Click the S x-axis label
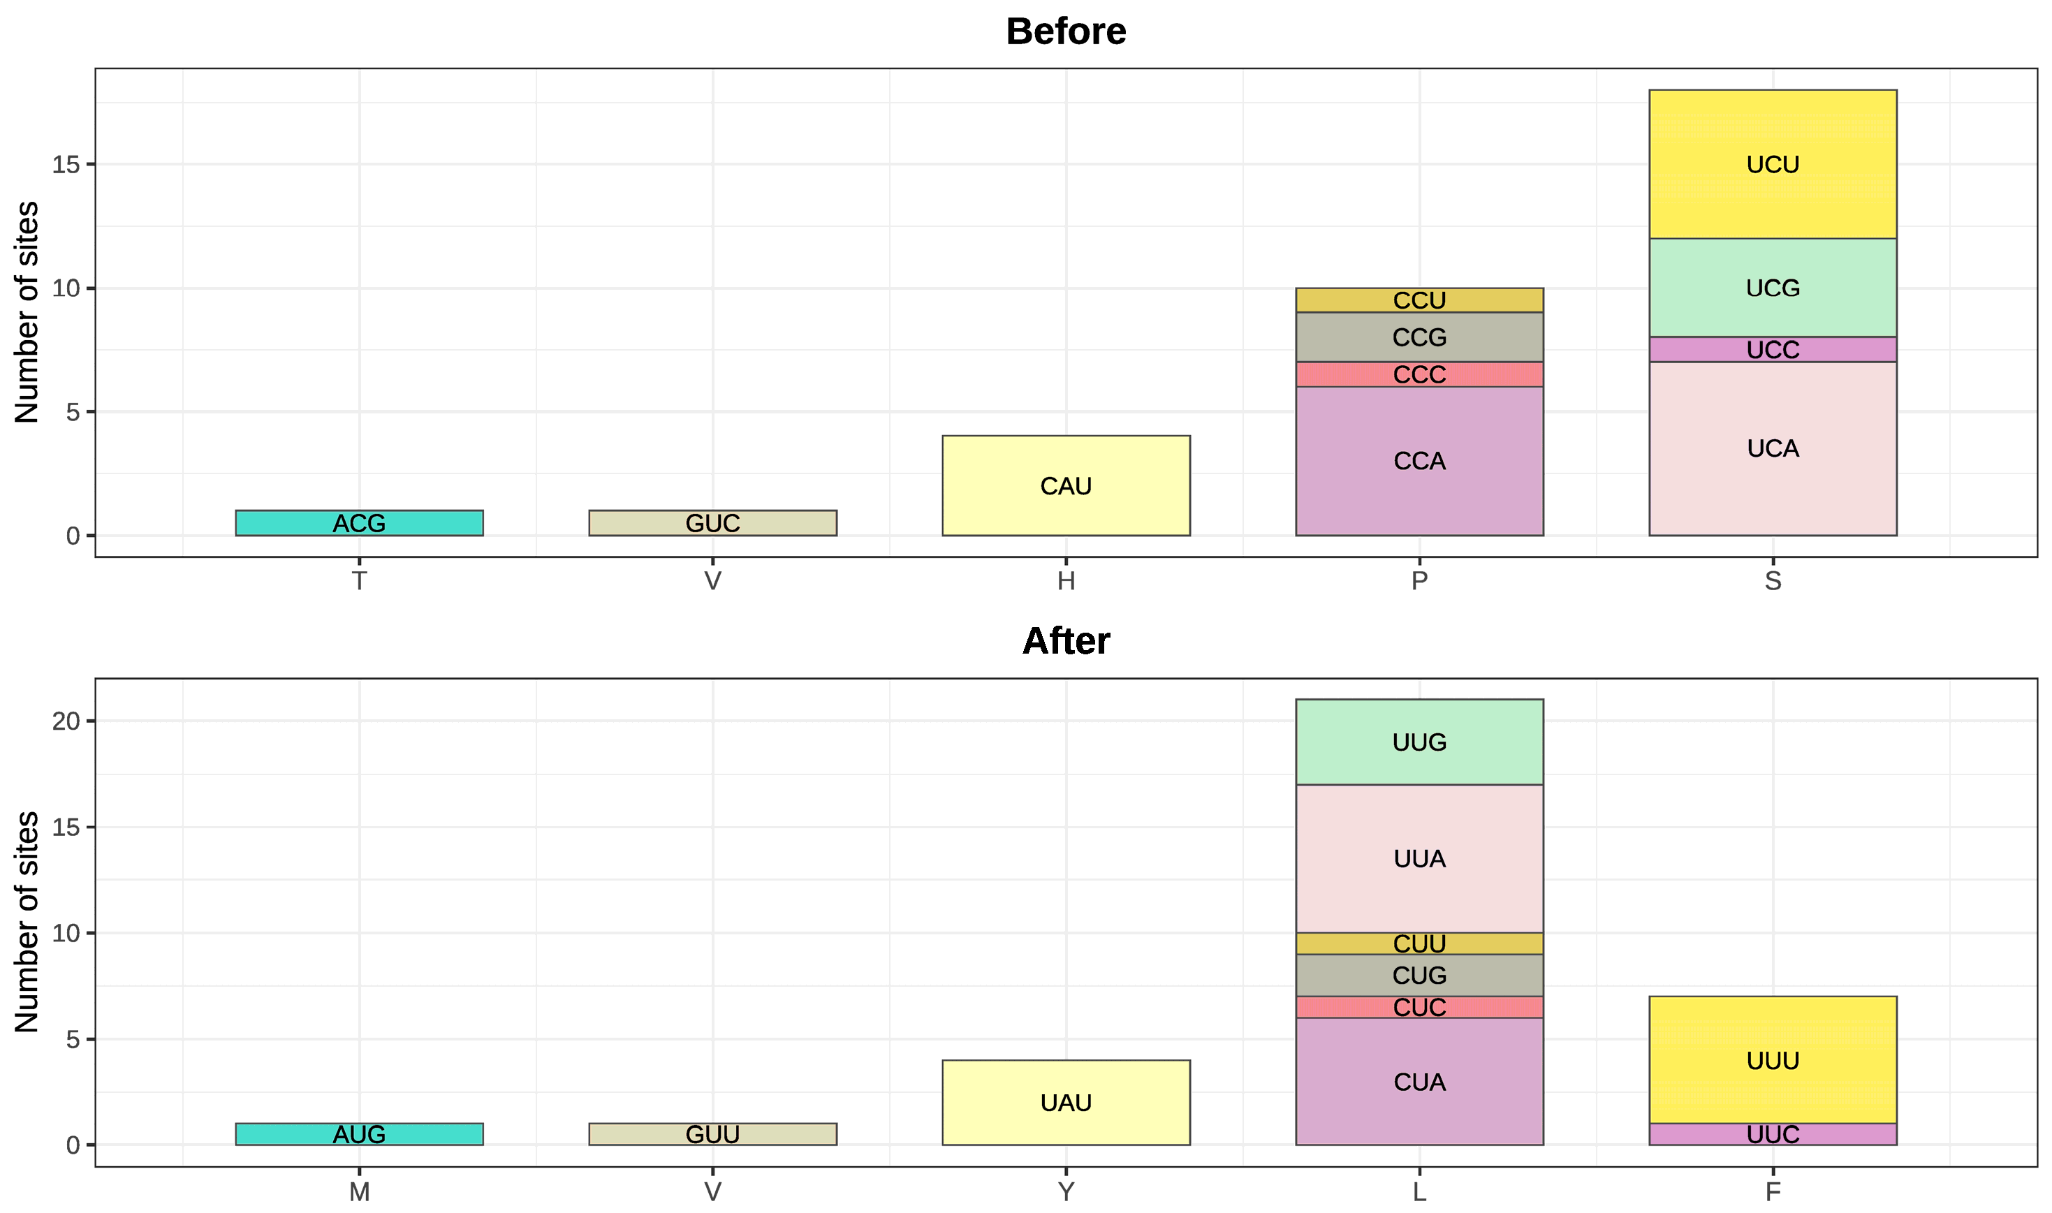The image size is (2052, 1213). click(x=1773, y=581)
